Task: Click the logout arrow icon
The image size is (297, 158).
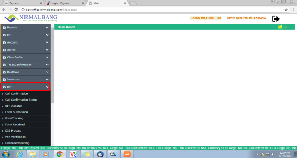Action: (x=276, y=19)
